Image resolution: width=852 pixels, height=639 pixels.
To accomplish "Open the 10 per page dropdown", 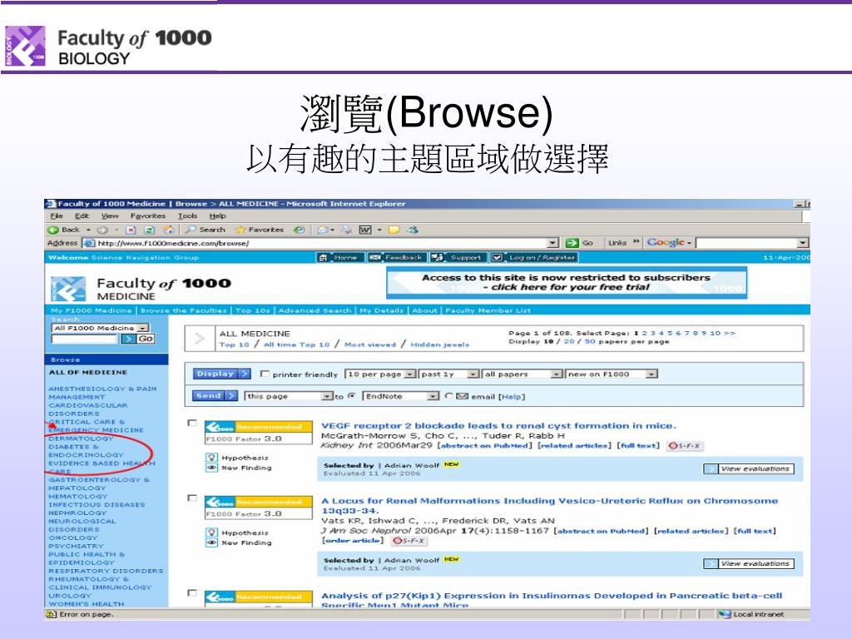I will tap(380, 374).
